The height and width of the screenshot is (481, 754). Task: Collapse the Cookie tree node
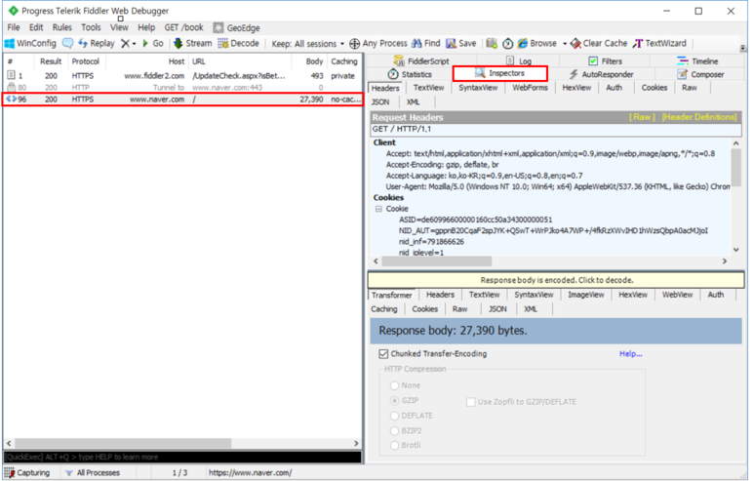click(378, 209)
